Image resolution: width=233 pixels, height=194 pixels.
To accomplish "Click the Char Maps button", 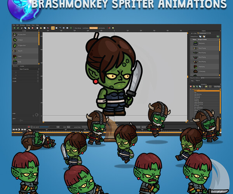I will [x=217, y=87].
